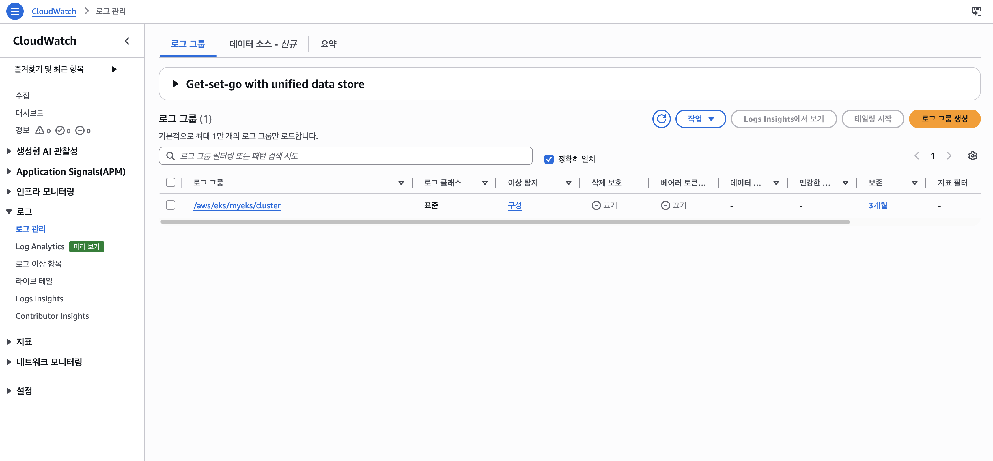The height and width of the screenshot is (461, 993).
Task: Check the /aws/eks/myeks/cluster row checkbox
Action: pyautogui.click(x=170, y=205)
